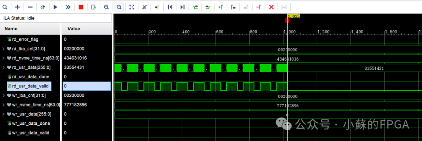Click 33554431 label in rd_usr_data waveform

(374, 68)
